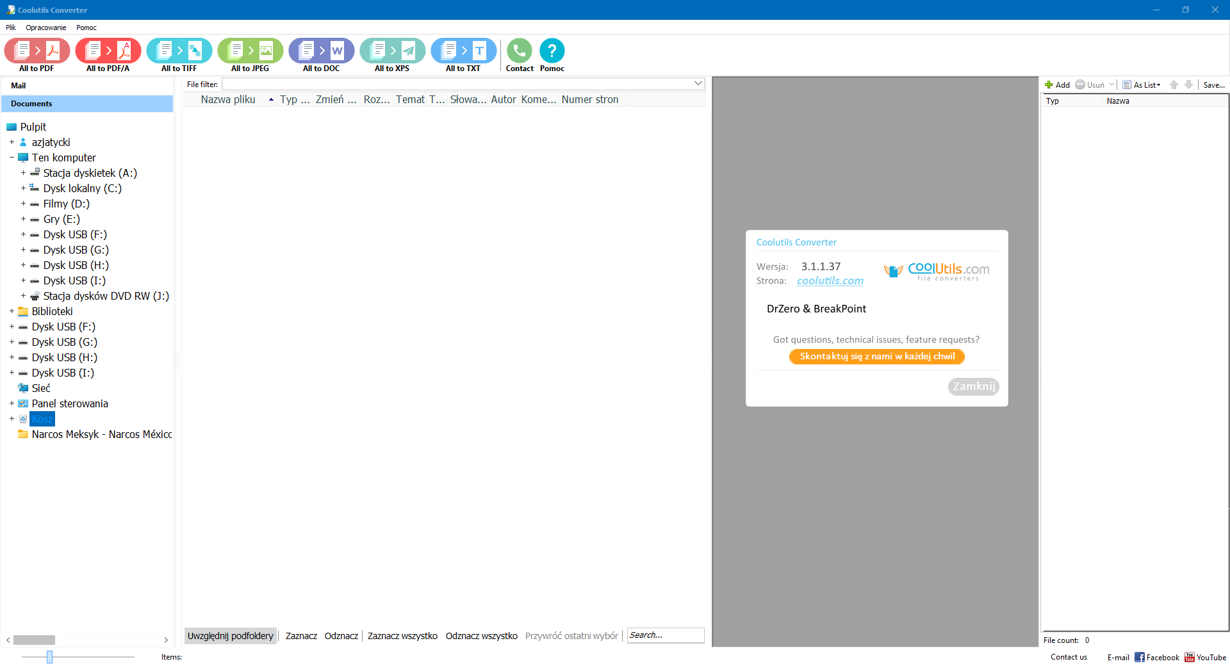Screen dimensions: 1230x666
Task: Click the azjatycki user icon
Action: pyautogui.click(x=23, y=142)
